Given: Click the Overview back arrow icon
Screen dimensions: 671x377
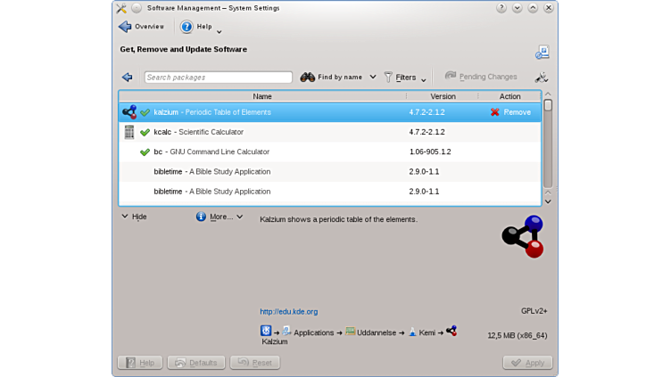Looking at the screenshot, I should tap(125, 27).
